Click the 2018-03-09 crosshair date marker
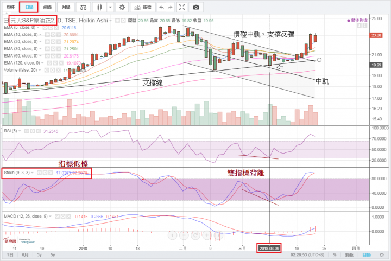391x261 pixels. tap(269, 249)
